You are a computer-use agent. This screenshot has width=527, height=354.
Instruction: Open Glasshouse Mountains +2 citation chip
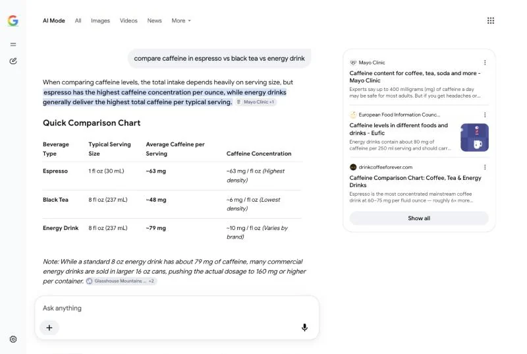[x=121, y=281]
